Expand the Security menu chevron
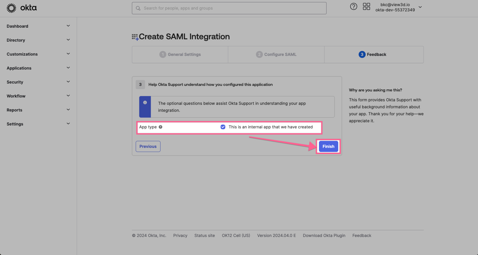478x255 pixels. point(68,82)
